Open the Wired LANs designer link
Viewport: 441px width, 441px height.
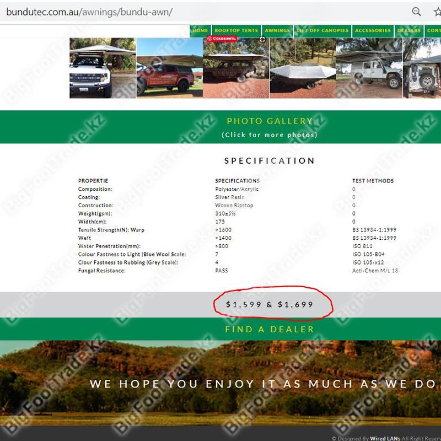tap(385, 438)
